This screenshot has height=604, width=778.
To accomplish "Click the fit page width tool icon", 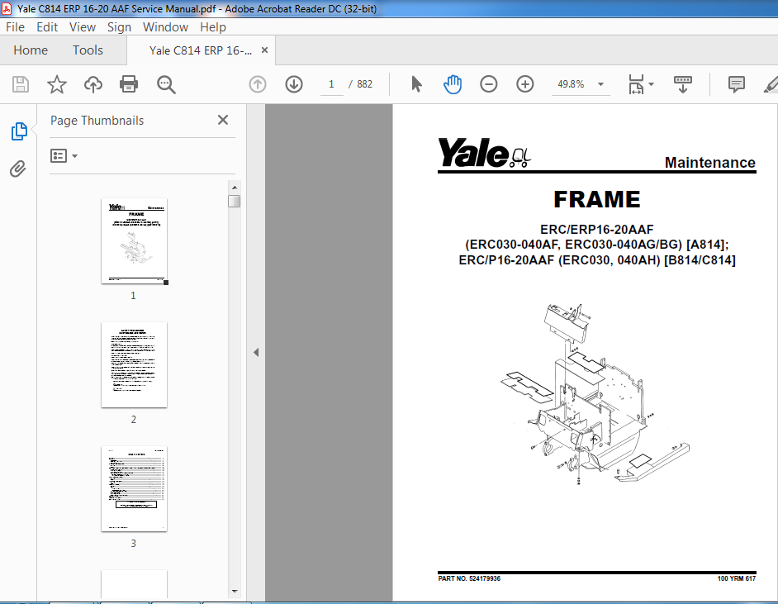I will 636,84.
